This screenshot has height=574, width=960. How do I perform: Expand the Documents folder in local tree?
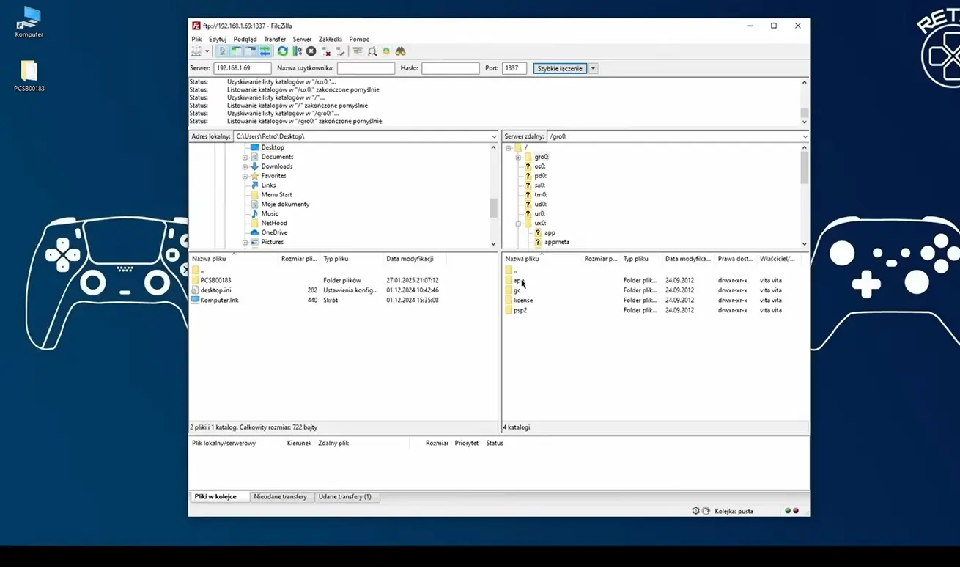(x=245, y=157)
